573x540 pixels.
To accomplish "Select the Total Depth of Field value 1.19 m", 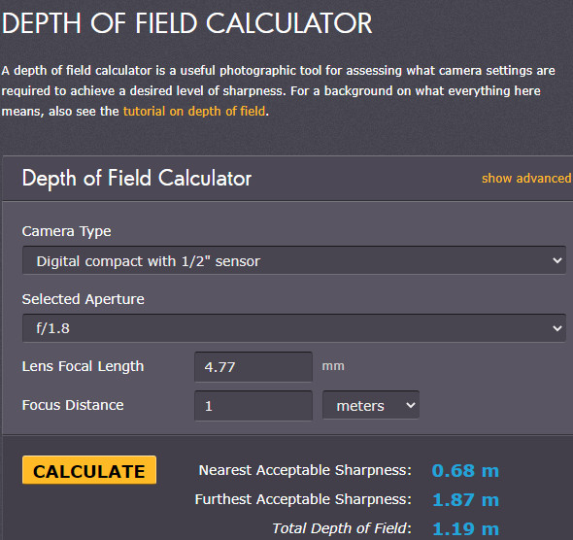I will tap(465, 528).
